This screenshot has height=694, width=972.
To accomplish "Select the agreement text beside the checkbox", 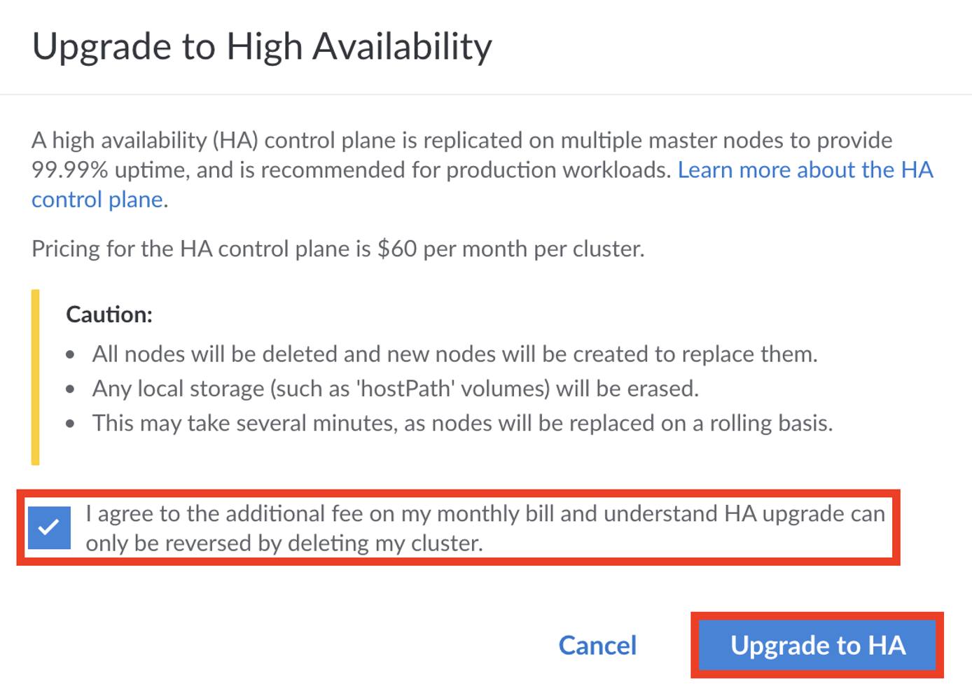I will [483, 527].
